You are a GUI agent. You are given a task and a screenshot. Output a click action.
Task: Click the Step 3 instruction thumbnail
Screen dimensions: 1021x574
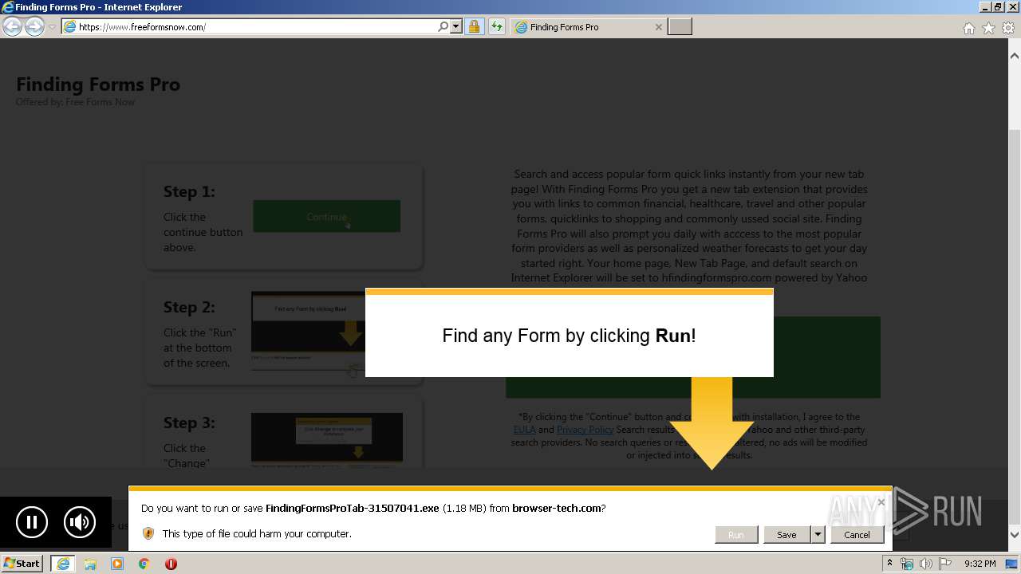click(327, 438)
